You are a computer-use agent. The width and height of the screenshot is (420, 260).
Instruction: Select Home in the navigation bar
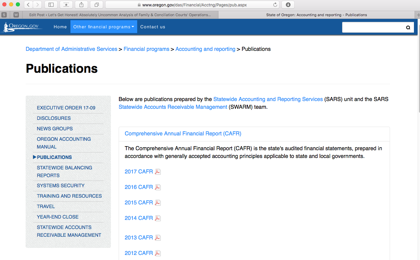click(60, 27)
